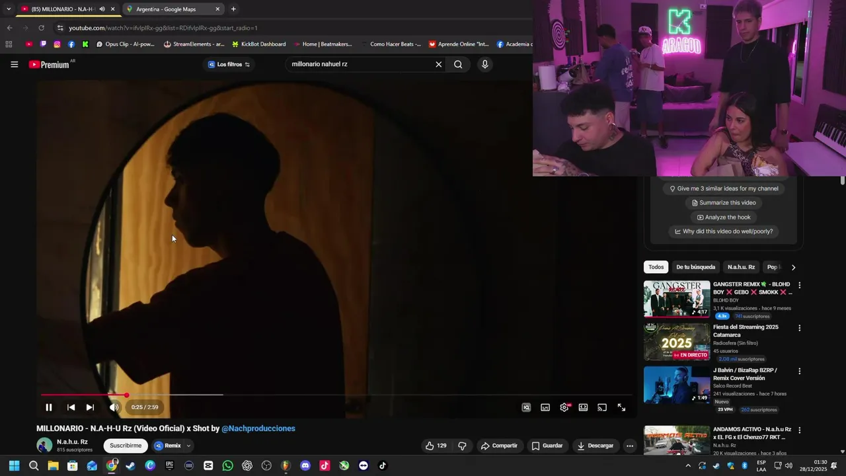
Task: Open Opus Clip bookmark
Action: (126, 44)
